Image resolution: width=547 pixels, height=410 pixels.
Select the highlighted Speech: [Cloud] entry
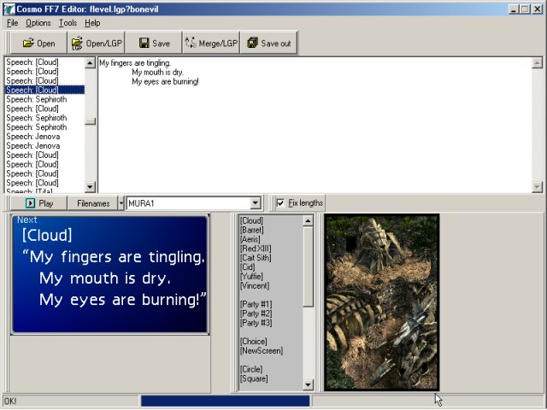44,90
